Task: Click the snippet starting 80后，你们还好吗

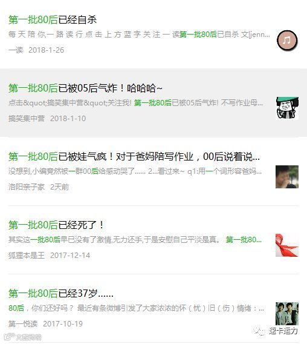Action: pyautogui.click(x=136, y=308)
